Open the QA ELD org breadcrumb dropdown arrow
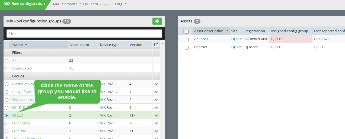Viewport: 345px width, 139px height. click(x=126, y=4)
